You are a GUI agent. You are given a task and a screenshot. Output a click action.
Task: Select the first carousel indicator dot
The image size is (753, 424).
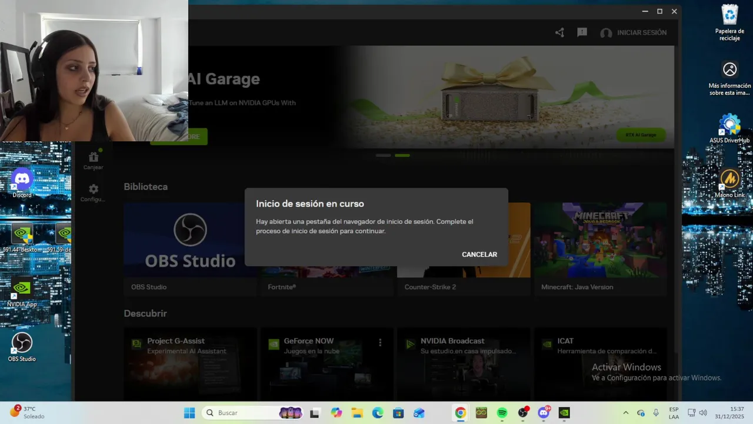coord(383,155)
